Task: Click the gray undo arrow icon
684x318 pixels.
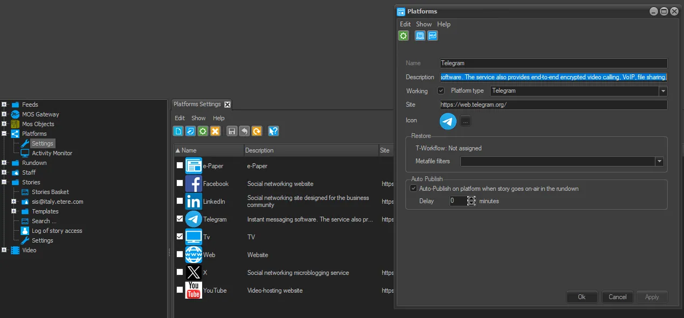Action: pos(244,131)
